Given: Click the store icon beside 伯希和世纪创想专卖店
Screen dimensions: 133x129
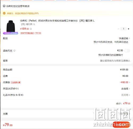Looking at the screenshot, I should tap(4, 6).
